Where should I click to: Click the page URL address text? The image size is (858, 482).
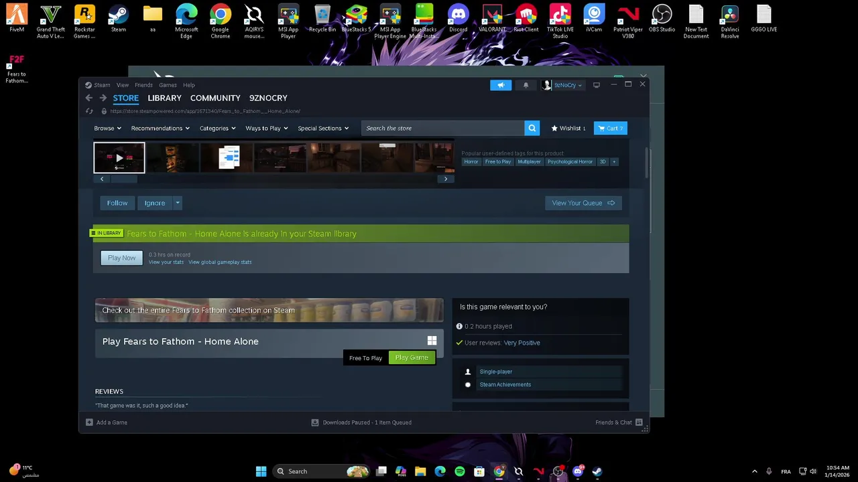point(205,111)
